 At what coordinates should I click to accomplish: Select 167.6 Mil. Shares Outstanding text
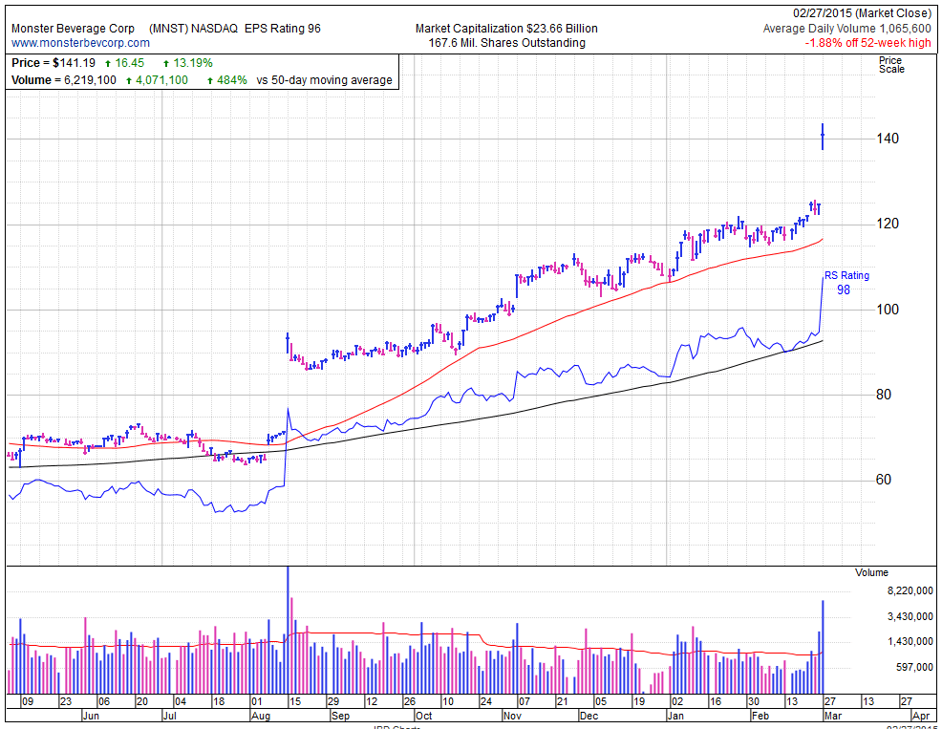[506, 43]
